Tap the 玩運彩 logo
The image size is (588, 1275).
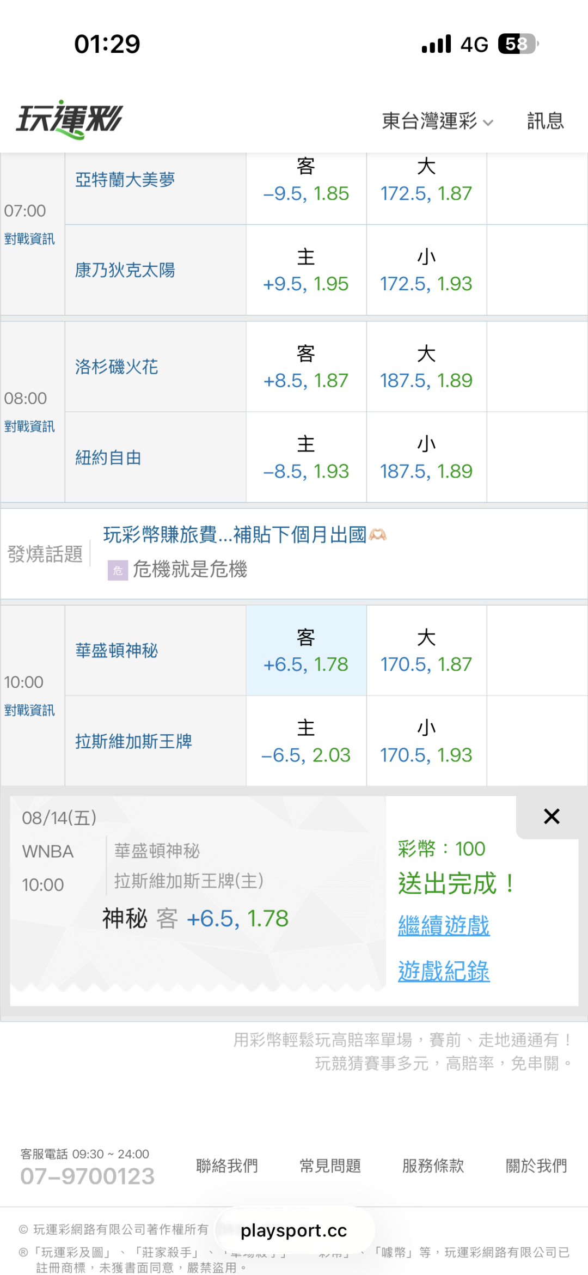point(69,119)
